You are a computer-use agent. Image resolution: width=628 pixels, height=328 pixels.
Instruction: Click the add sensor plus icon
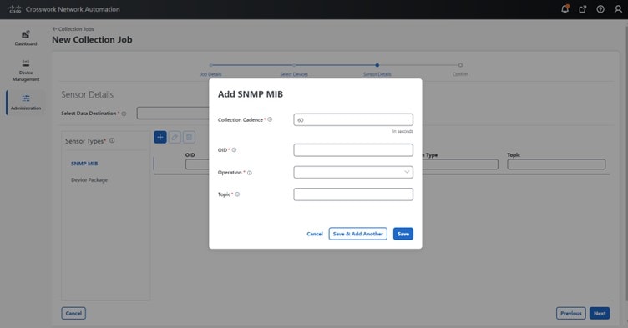[x=160, y=138]
